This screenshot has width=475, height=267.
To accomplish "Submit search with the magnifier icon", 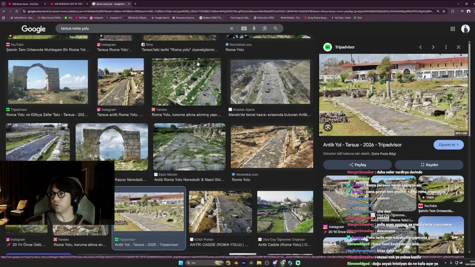I will (x=275, y=28).
